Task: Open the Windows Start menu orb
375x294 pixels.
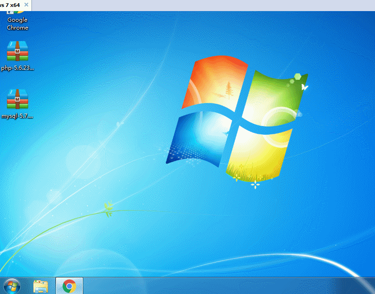Action: pyautogui.click(x=12, y=286)
